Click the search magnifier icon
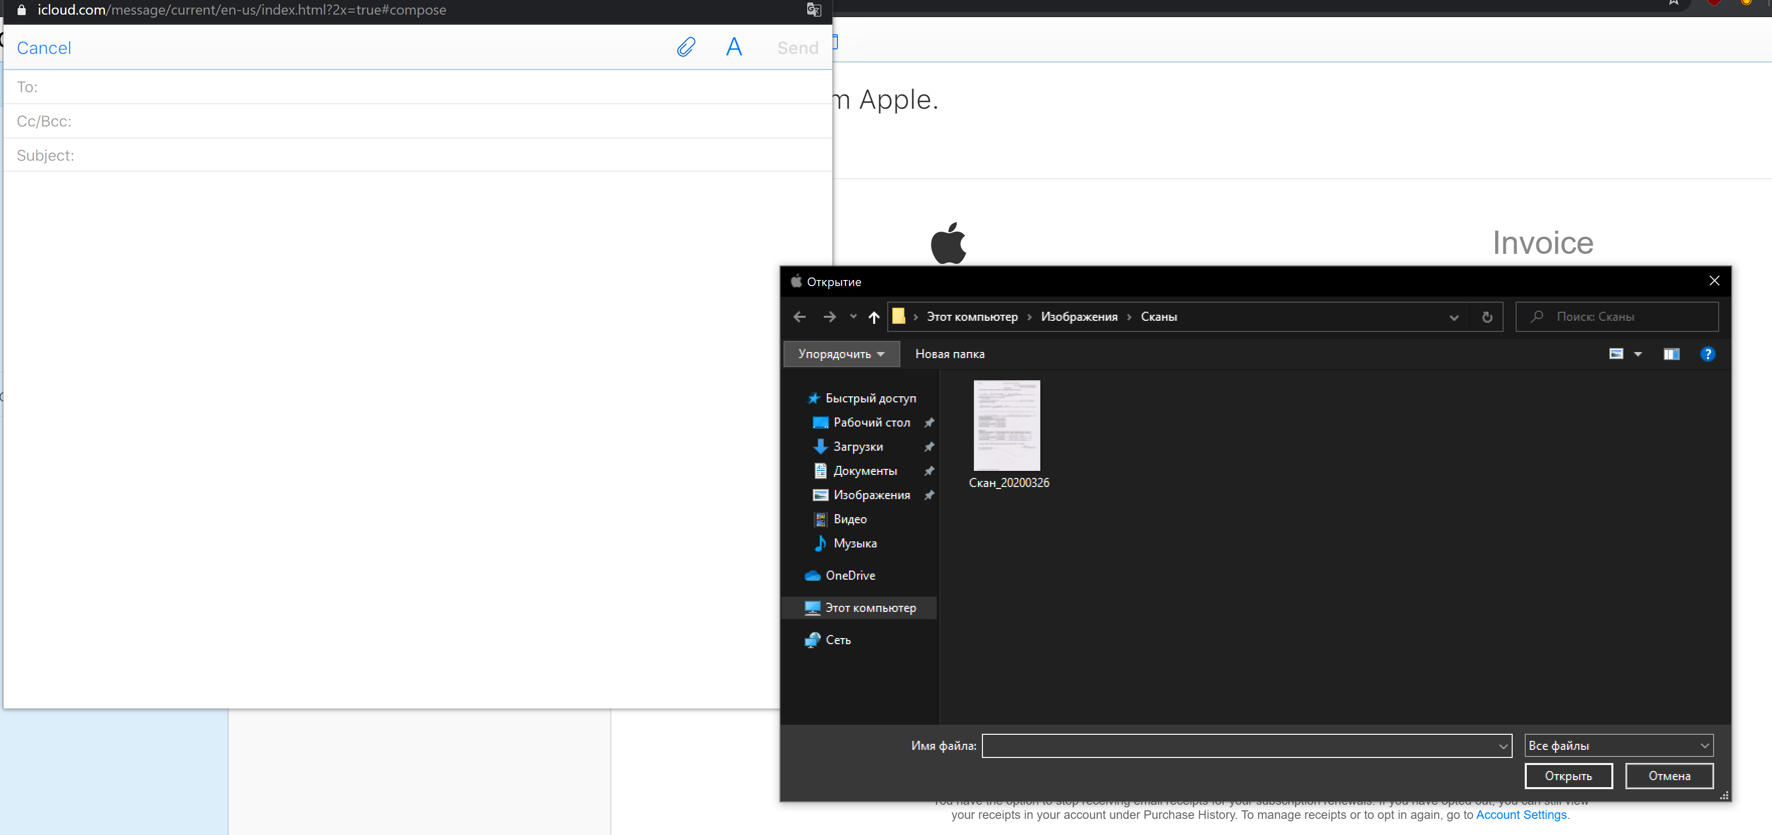 click(1537, 317)
